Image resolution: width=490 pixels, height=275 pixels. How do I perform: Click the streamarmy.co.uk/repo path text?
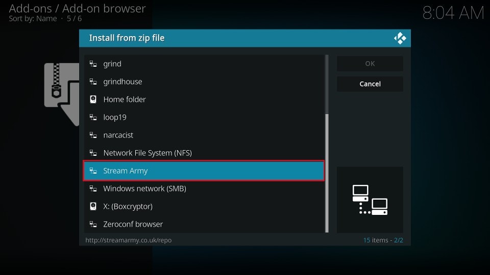[129, 240]
